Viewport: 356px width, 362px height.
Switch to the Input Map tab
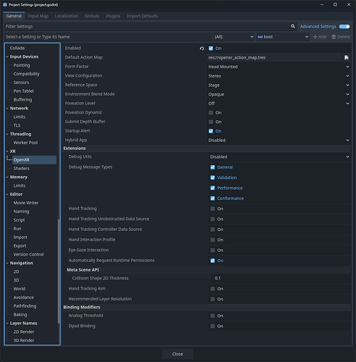coord(38,16)
